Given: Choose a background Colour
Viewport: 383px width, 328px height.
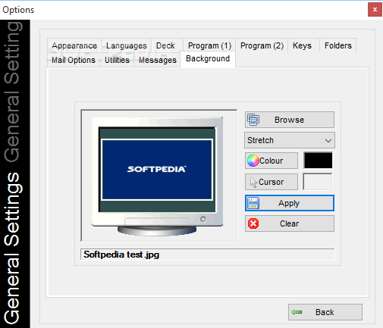Looking at the screenshot, I should click(272, 161).
